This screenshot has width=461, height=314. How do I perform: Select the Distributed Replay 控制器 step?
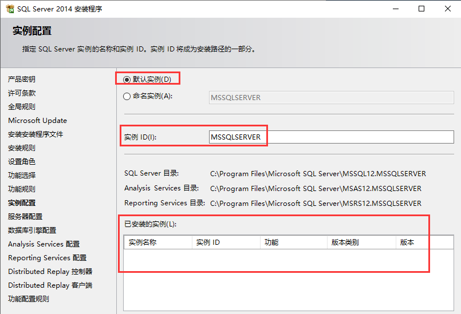pos(50,272)
